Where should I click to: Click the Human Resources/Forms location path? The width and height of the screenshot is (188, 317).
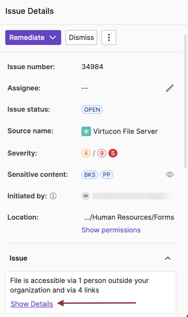tap(129, 217)
